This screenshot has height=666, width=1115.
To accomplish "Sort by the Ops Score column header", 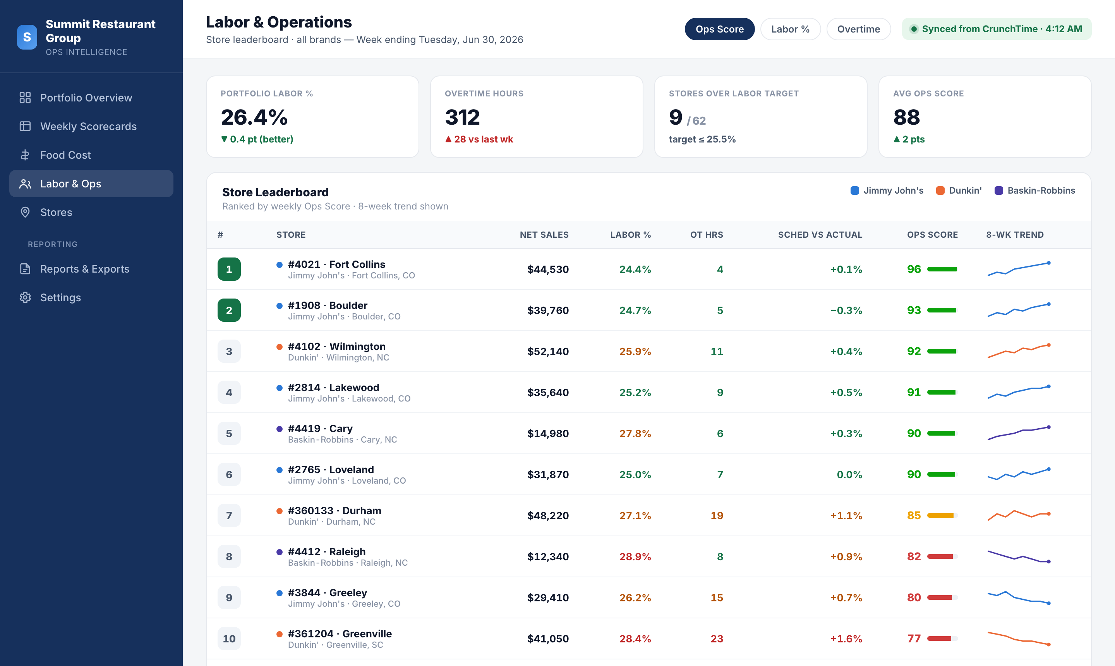I will (x=932, y=235).
